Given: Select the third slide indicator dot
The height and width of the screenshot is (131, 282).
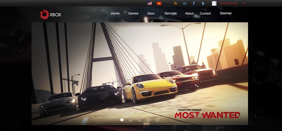Looking at the screenshot, I should tap(140, 120).
